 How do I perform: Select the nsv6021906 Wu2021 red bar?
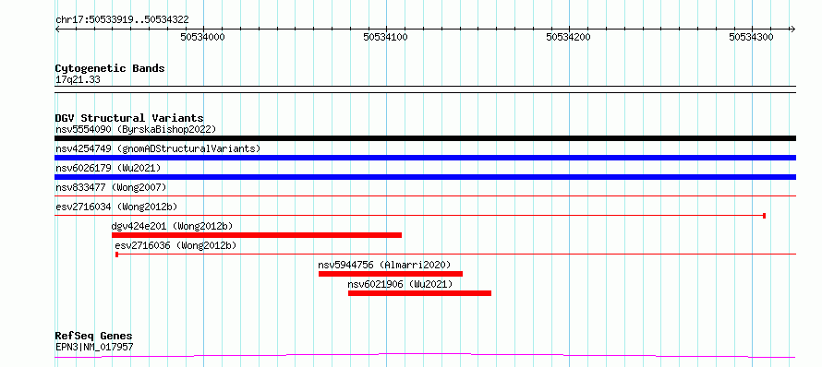419,293
